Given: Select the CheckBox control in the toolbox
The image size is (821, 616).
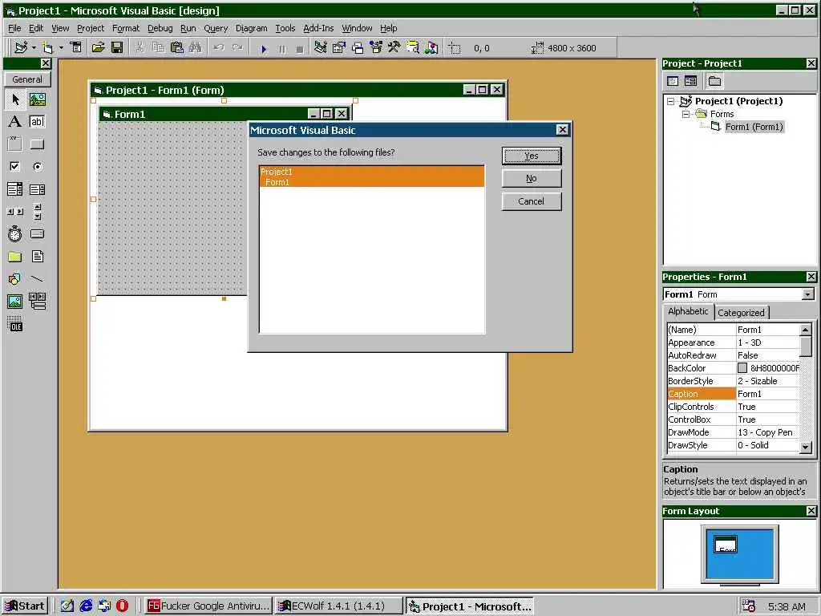Looking at the screenshot, I should 14,166.
